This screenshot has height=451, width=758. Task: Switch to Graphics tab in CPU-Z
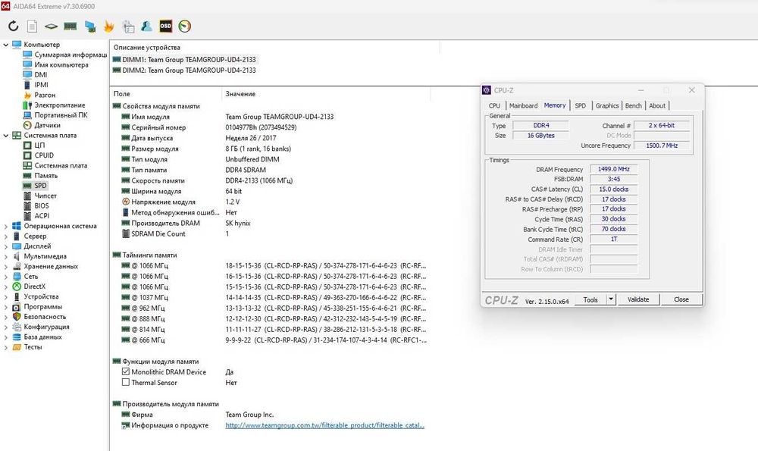coord(606,105)
